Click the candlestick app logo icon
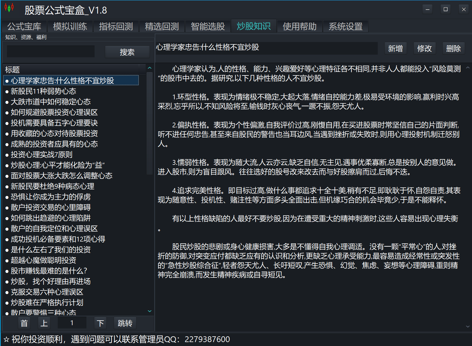The width and height of the screenshot is (472, 346). point(9,8)
